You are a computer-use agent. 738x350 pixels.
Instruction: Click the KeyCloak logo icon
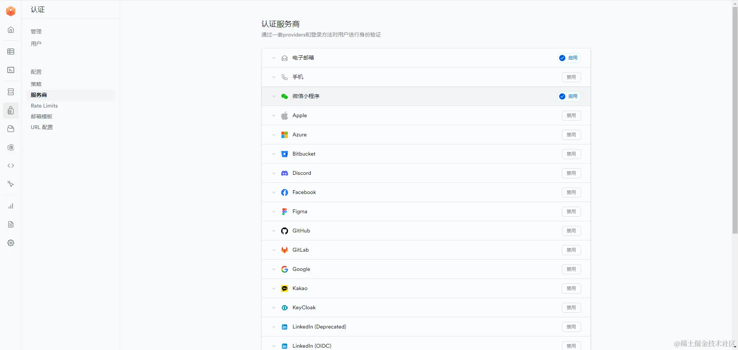pyautogui.click(x=285, y=308)
